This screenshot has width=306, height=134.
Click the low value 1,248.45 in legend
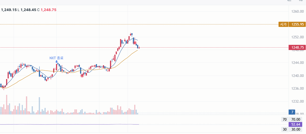click(28, 10)
